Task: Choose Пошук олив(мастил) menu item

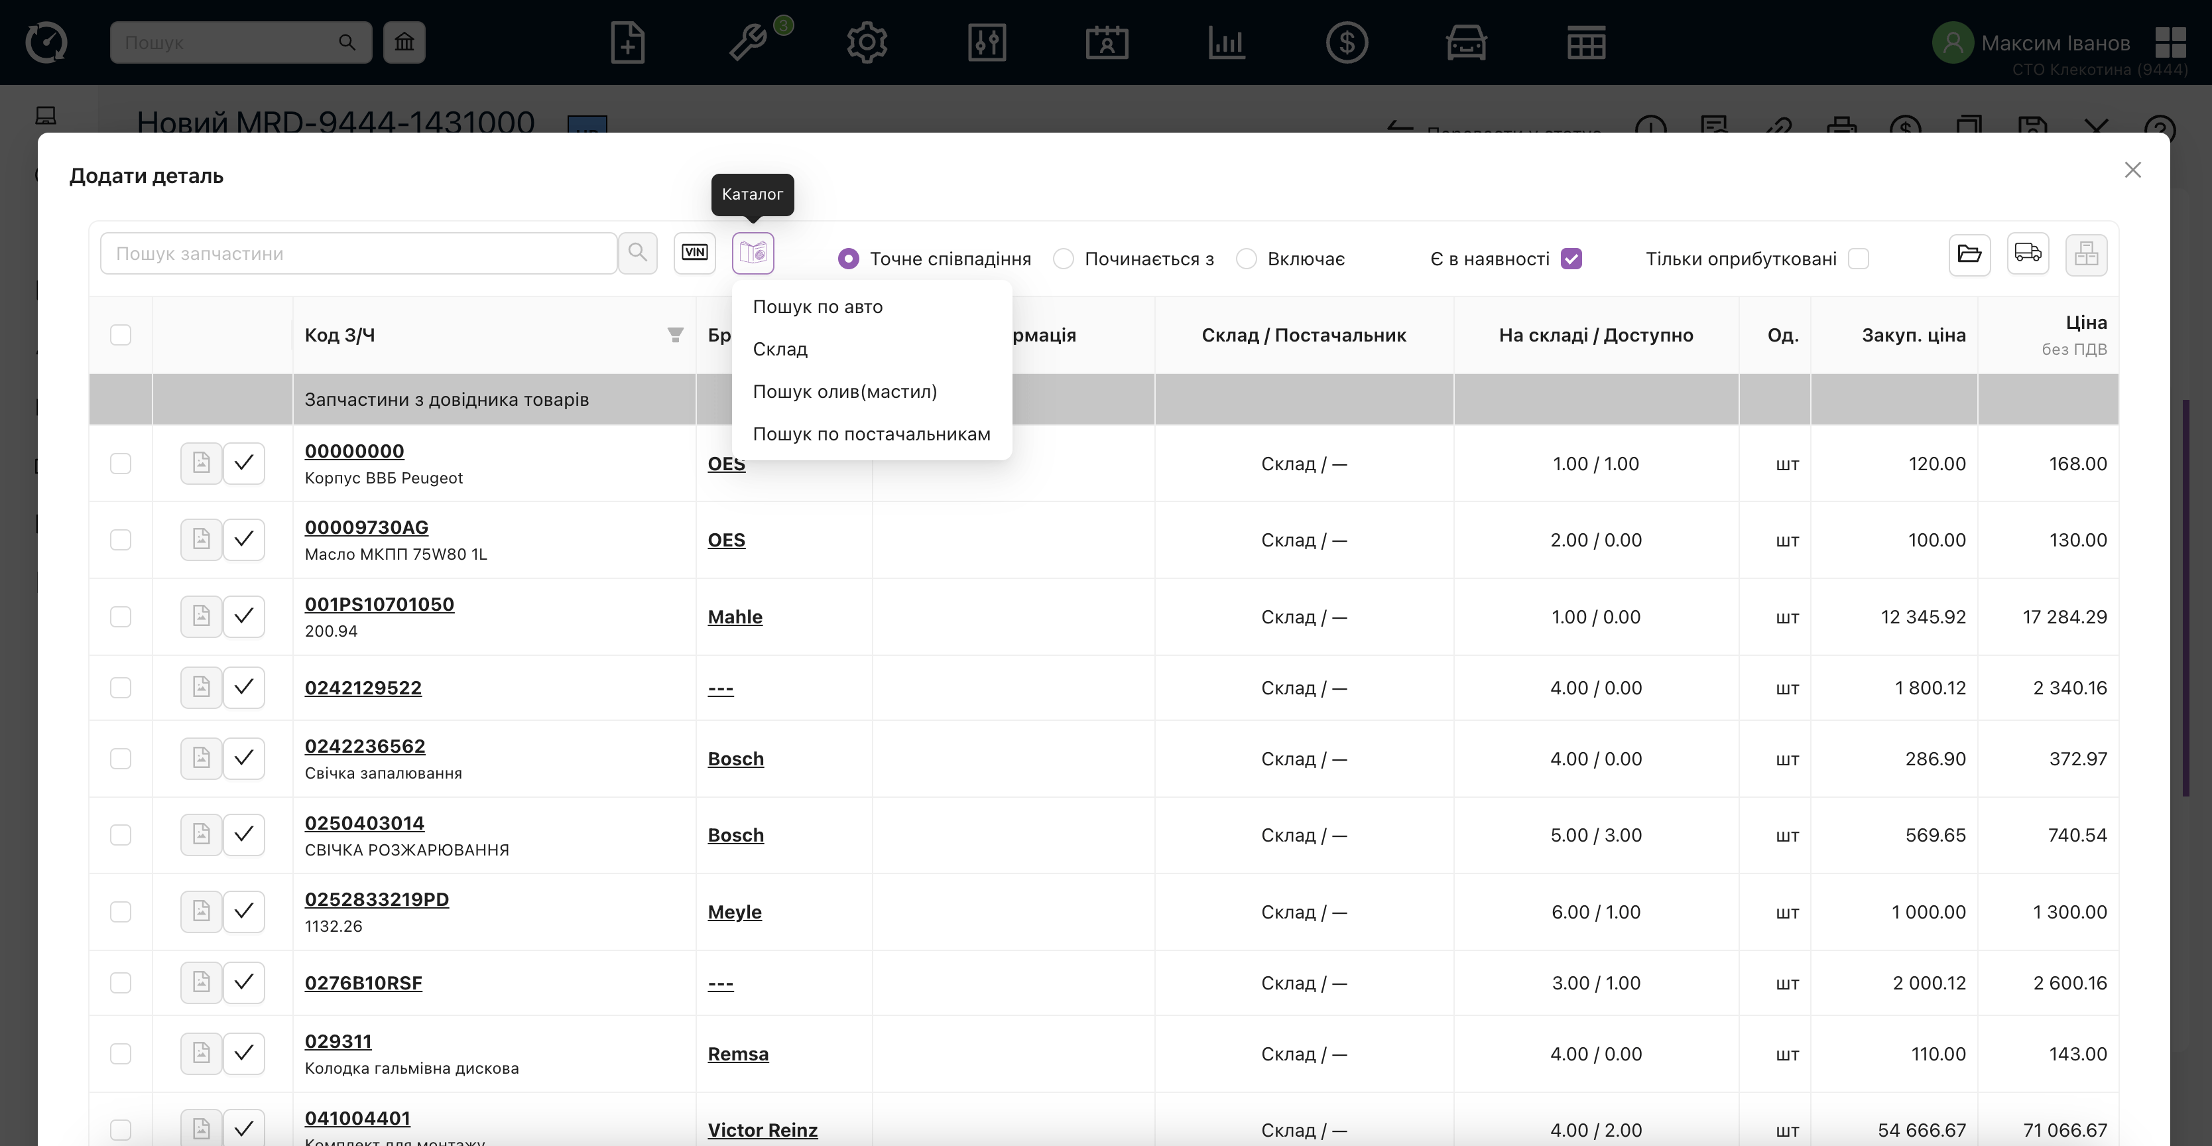Action: coord(871,392)
